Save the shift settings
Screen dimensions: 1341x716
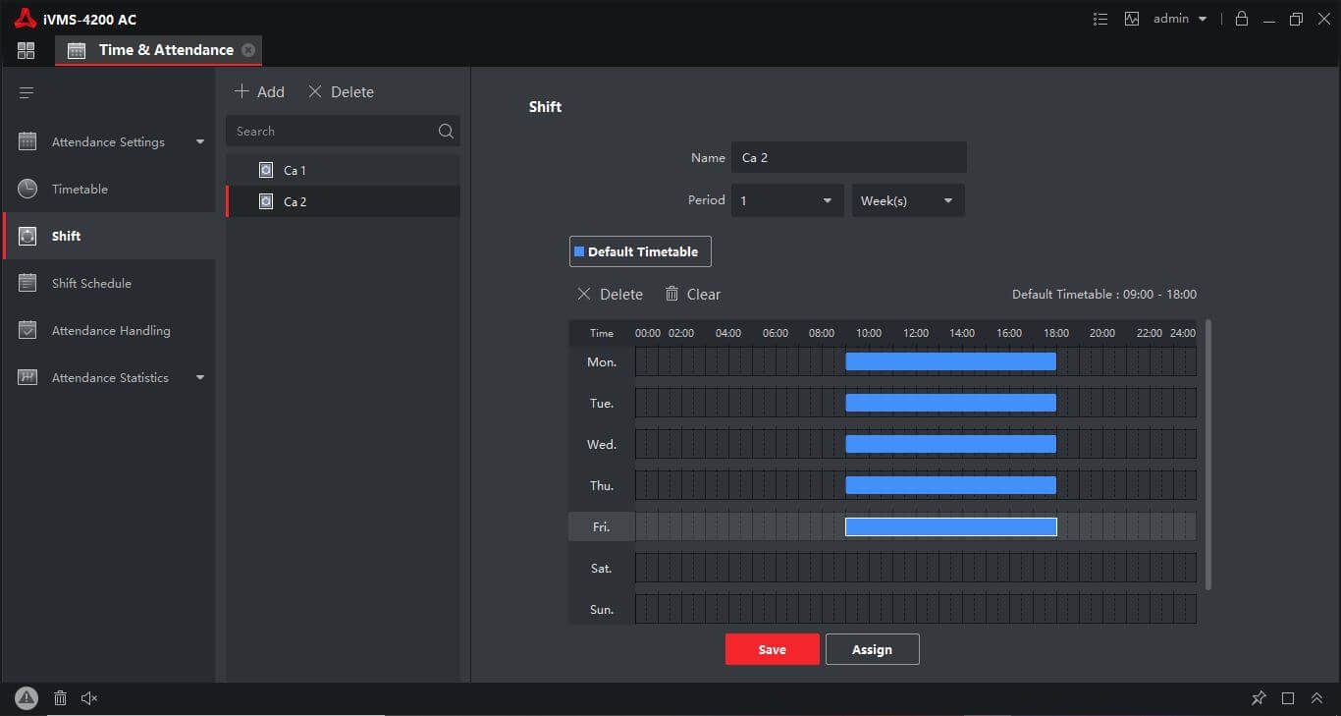pyautogui.click(x=772, y=649)
